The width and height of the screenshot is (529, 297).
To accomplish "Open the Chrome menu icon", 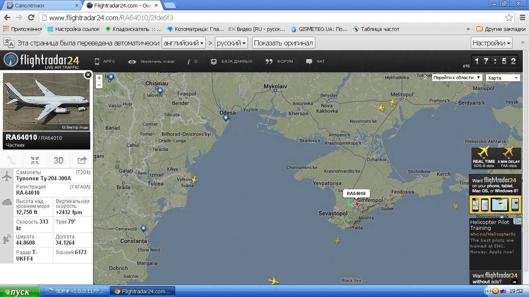I will [522, 18].
